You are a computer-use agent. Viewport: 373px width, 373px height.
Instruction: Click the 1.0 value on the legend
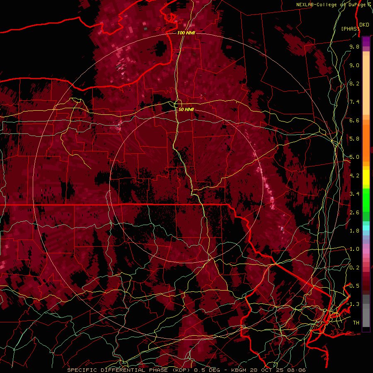coord(354,249)
